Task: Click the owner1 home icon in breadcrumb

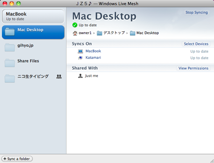Action: click(75, 33)
